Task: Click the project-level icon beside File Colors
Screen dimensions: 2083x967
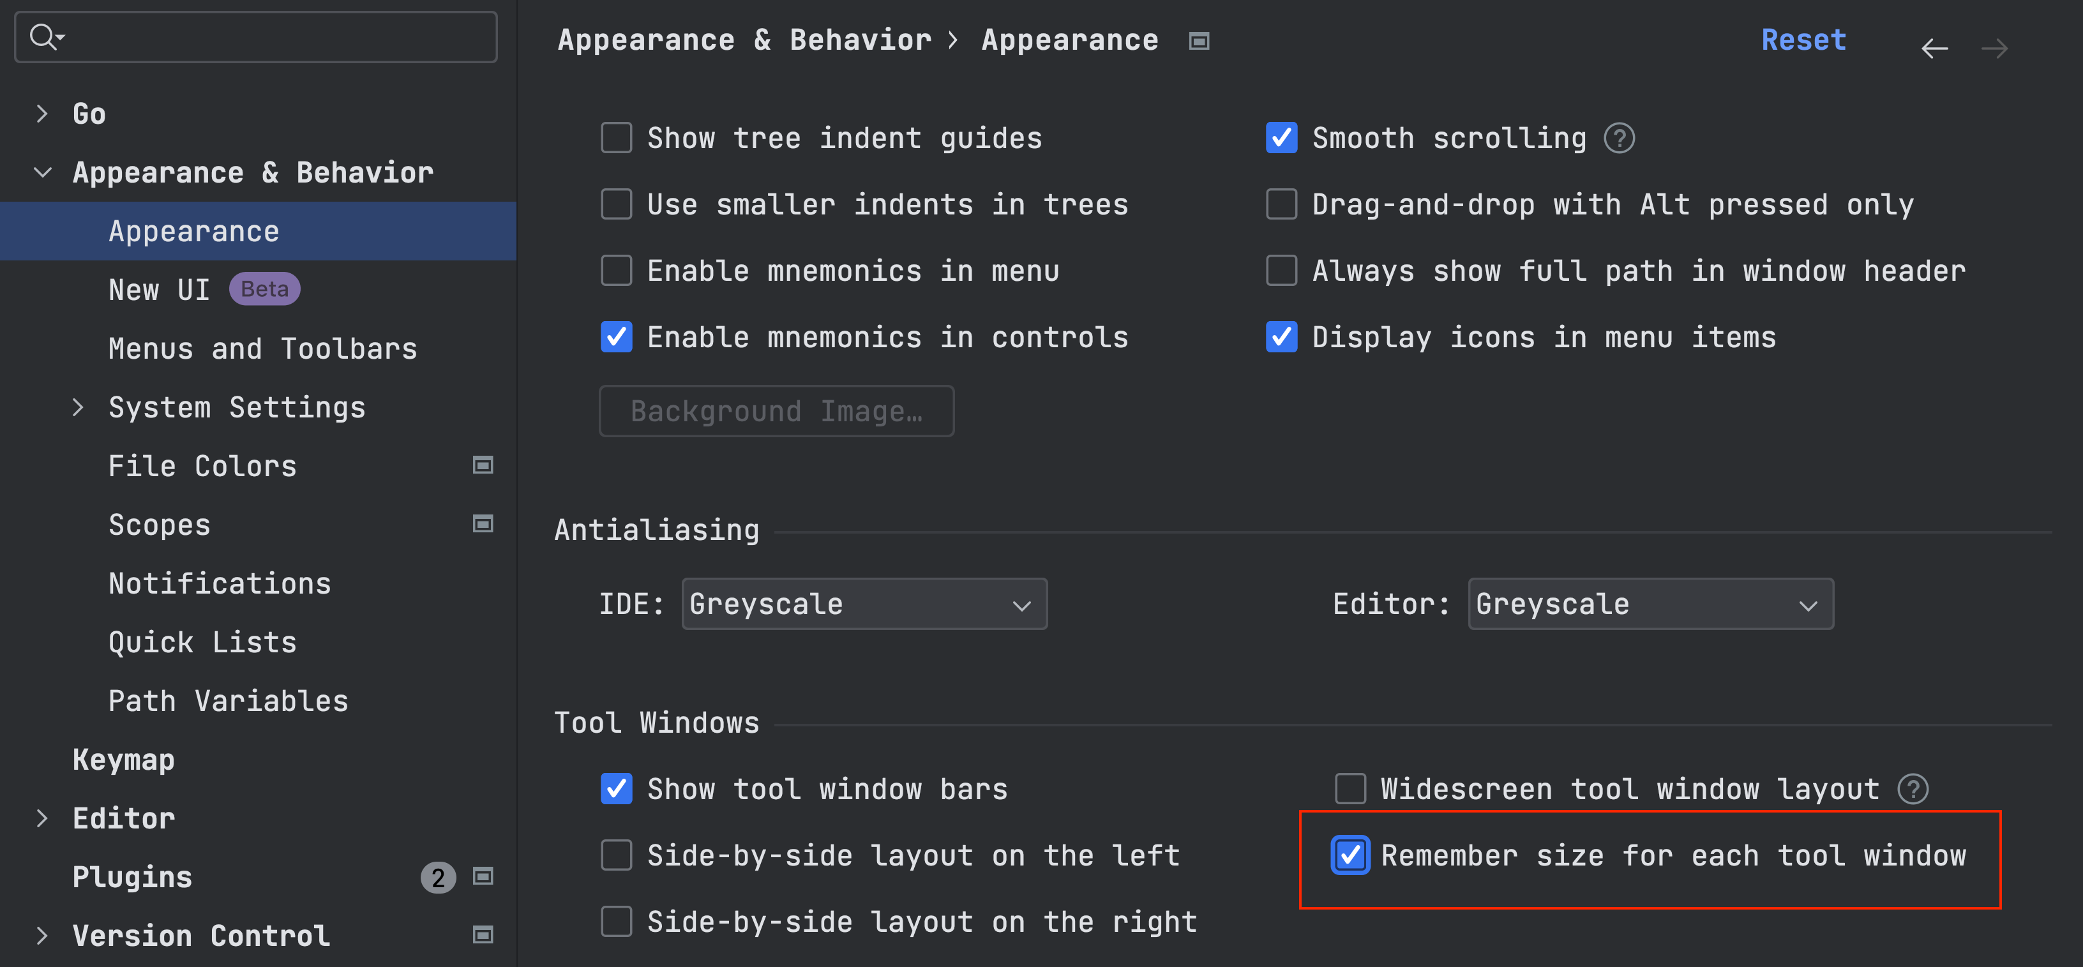Action: tap(483, 465)
